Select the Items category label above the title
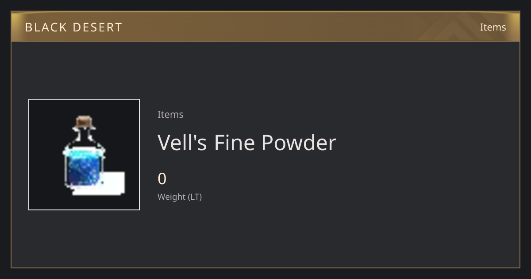Image resolution: width=531 pixels, height=279 pixels. pos(170,114)
